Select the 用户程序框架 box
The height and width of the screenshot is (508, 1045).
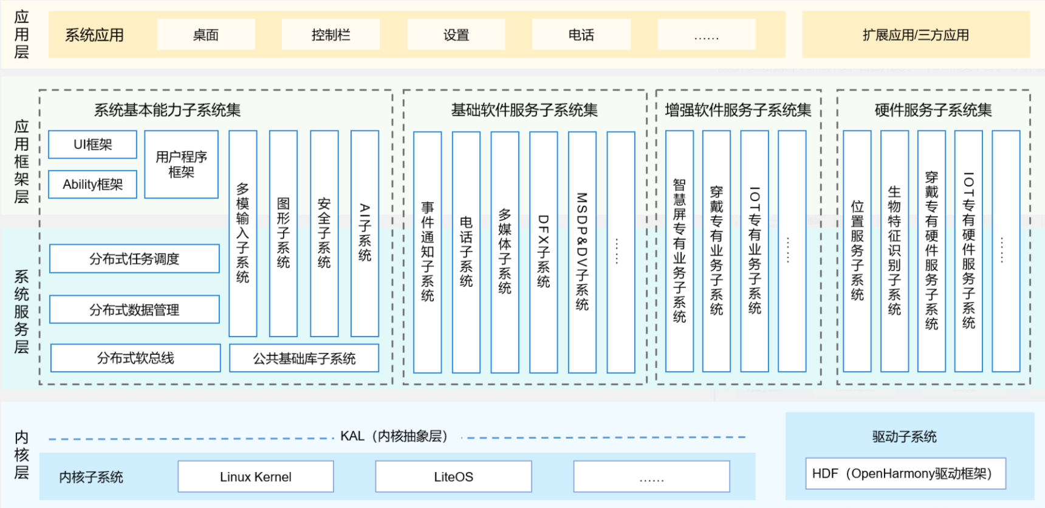click(x=181, y=165)
